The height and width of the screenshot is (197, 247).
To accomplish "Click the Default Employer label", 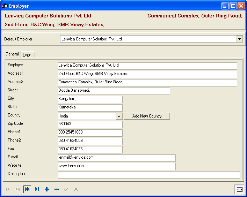I will point(18,39).
